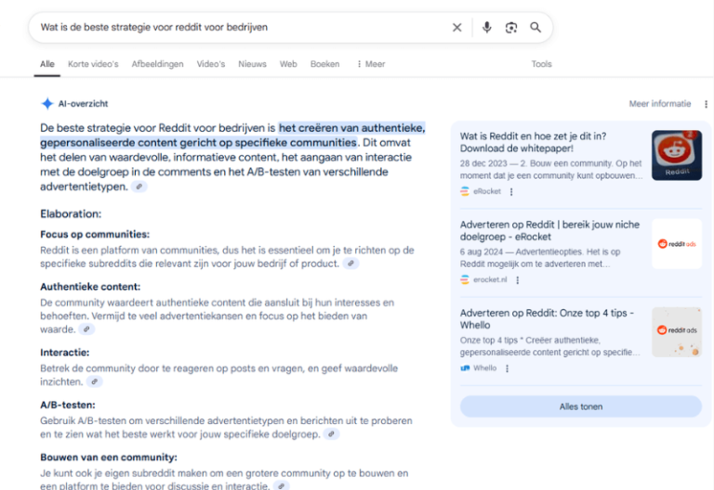Image resolution: width=714 pixels, height=490 pixels.
Task: Open source link chip after 'specifieke doelgroep.'
Action: (x=332, y=434)
